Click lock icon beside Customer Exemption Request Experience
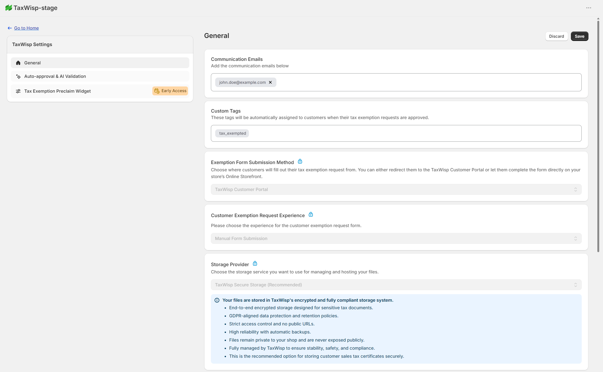Image resolution: width=603 pixels, height=372 pixels. point(311,215)
